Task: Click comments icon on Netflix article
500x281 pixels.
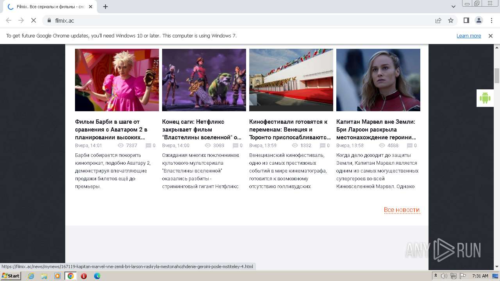Action: pos(236,146)
